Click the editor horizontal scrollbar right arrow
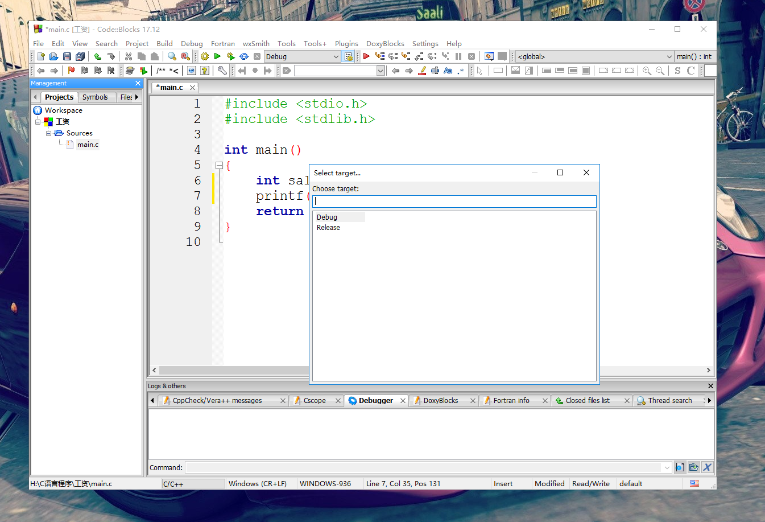 pyautogui.click(x=708, y=370)
